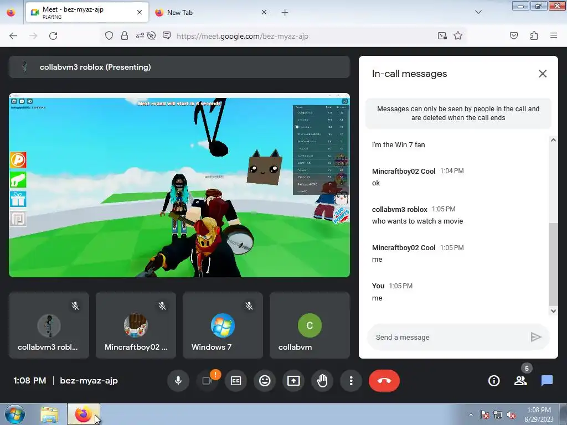Close the Meet browser tab

(140, 12)
